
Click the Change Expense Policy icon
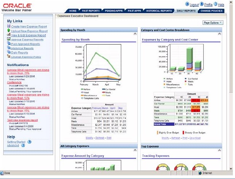9,56
